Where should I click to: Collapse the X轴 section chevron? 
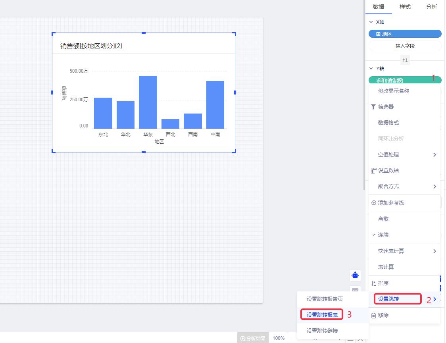tap(371, 22)
